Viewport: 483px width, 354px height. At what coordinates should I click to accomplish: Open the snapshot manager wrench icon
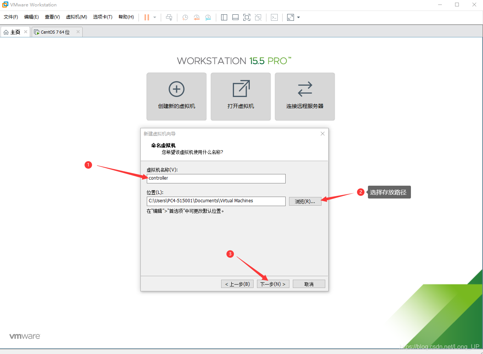[208, 17]
